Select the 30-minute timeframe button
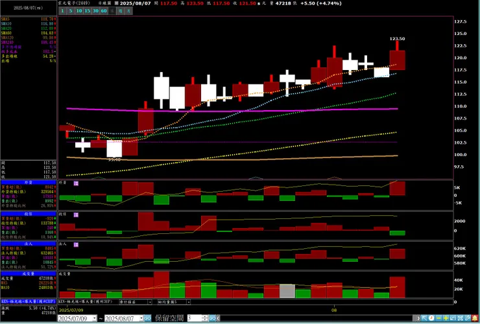This screenshot has height=324, width=480. 95,11
